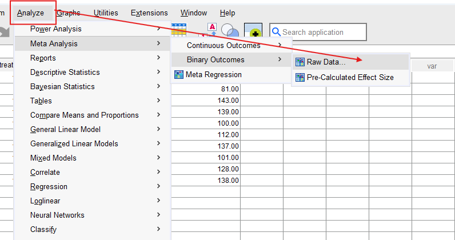Open the Utilities menu
The width and height of the screenshot is (455, 240).
point(106,13)
